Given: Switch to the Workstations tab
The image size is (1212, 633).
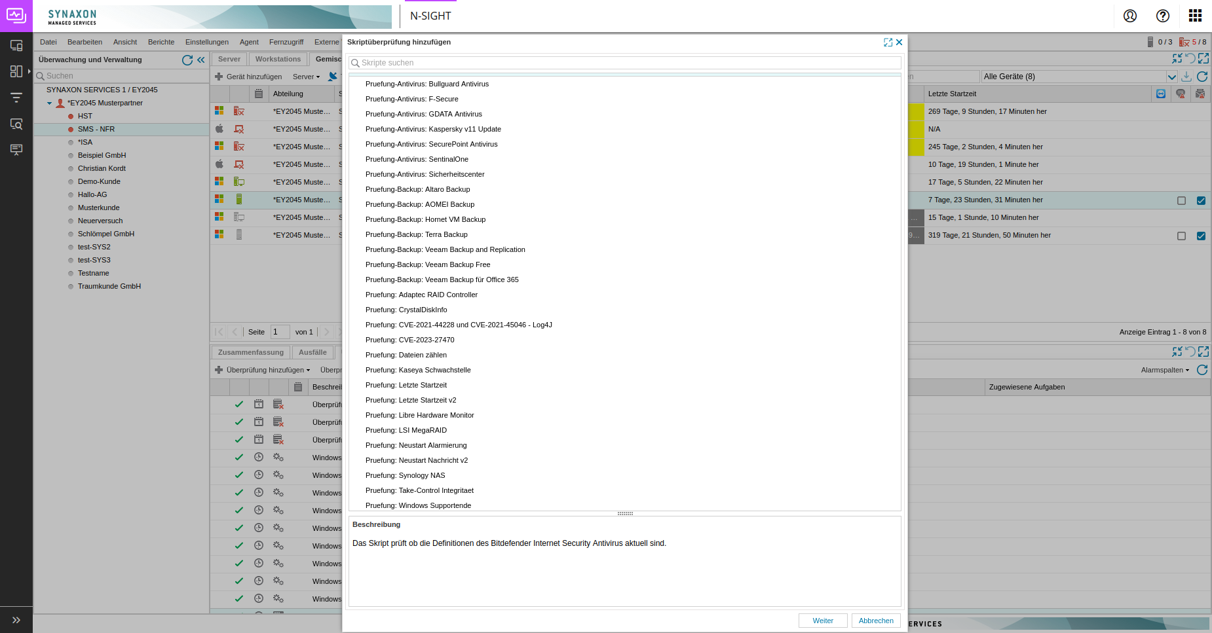Looking at the screenshot, I should point(278,59).
